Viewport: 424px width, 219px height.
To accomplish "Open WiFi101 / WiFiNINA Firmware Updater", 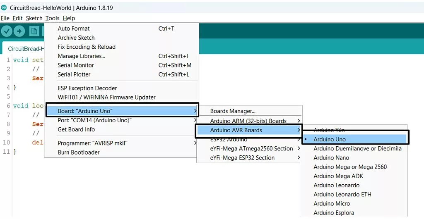I will coord(121,98).
